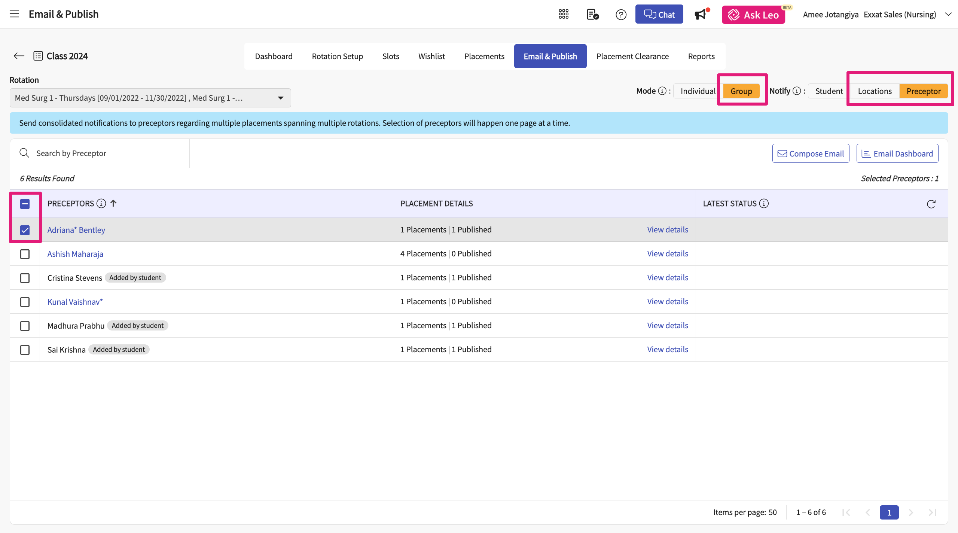Change items per page value 50

tap(772, 512)
